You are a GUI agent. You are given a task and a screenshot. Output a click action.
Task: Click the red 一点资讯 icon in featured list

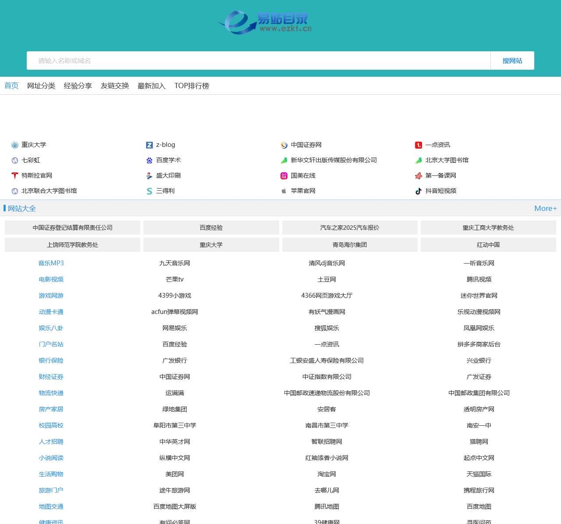[419, 145]
